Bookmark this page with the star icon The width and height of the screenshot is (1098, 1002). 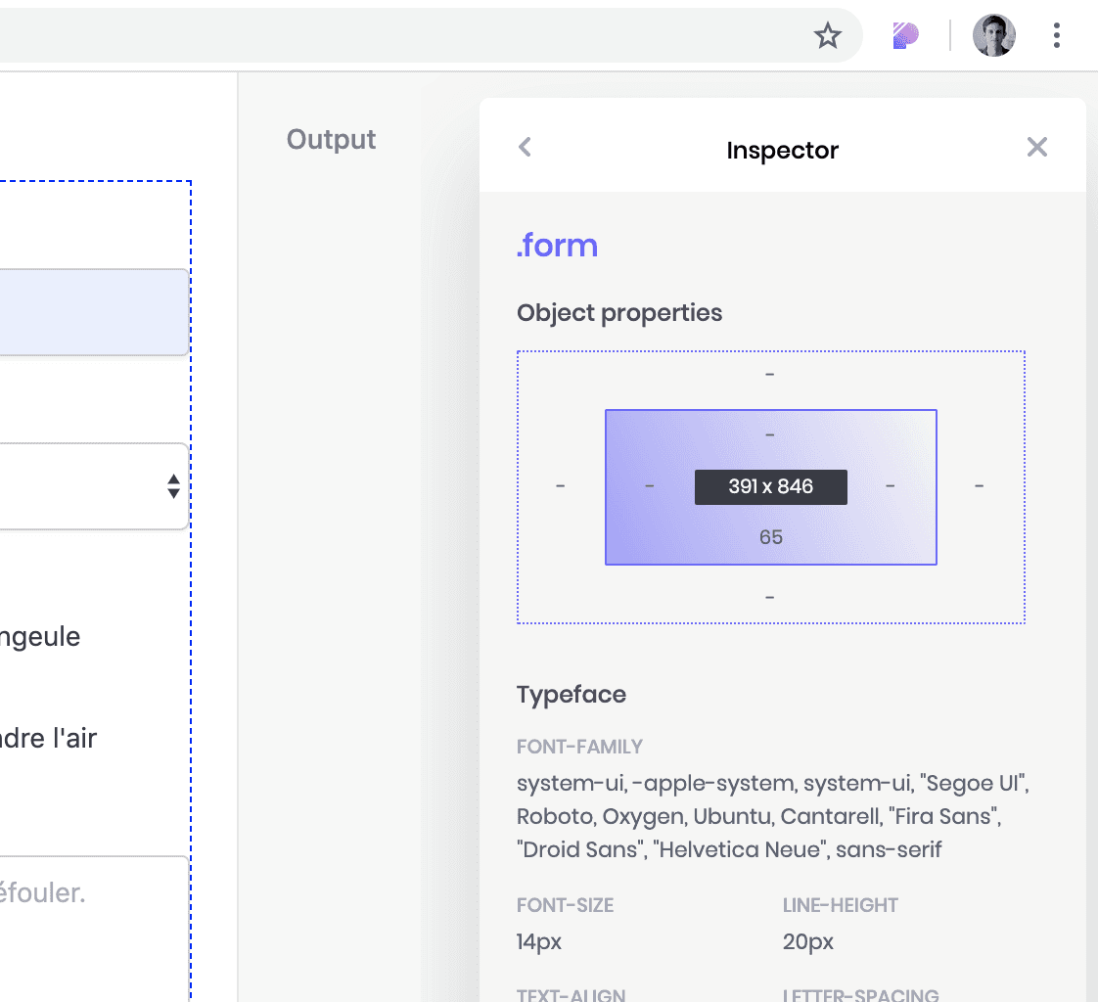point(828,35)
